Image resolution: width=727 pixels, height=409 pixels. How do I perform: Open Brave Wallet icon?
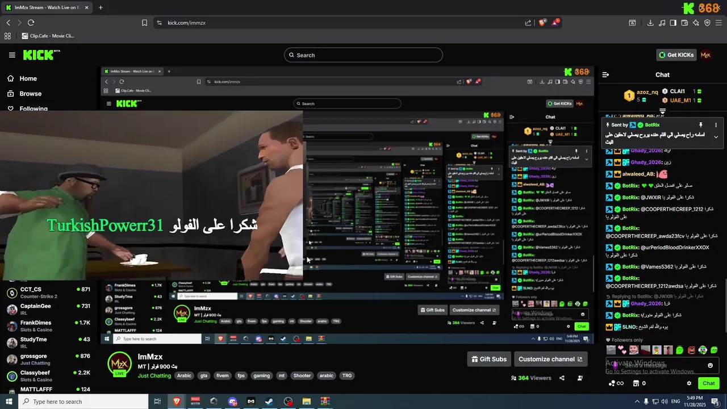pos(684,23)
